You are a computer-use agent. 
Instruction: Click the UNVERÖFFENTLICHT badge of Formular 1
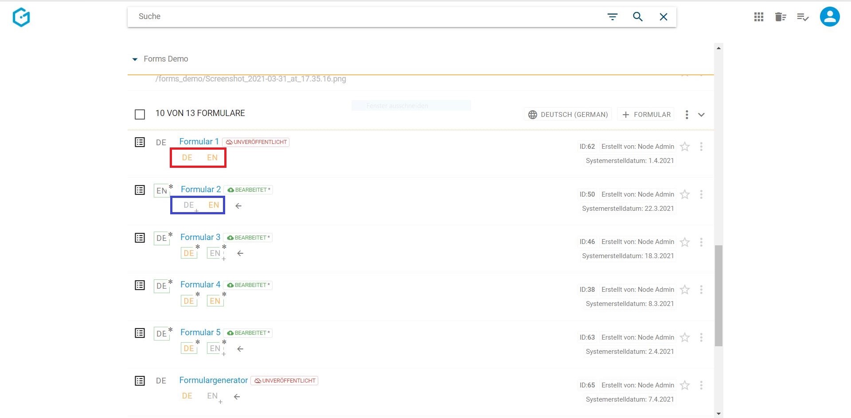(256, 142)
